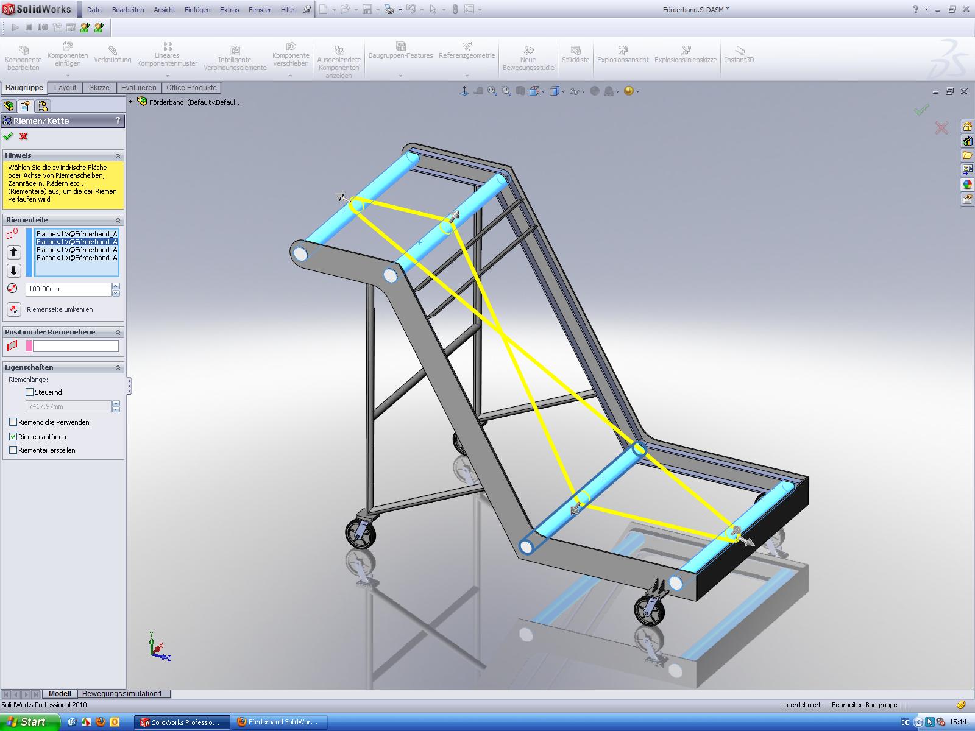Screen dimensions: 975x731
Task: Click the confirmation corner green checkmark
Action: point(922,110)
